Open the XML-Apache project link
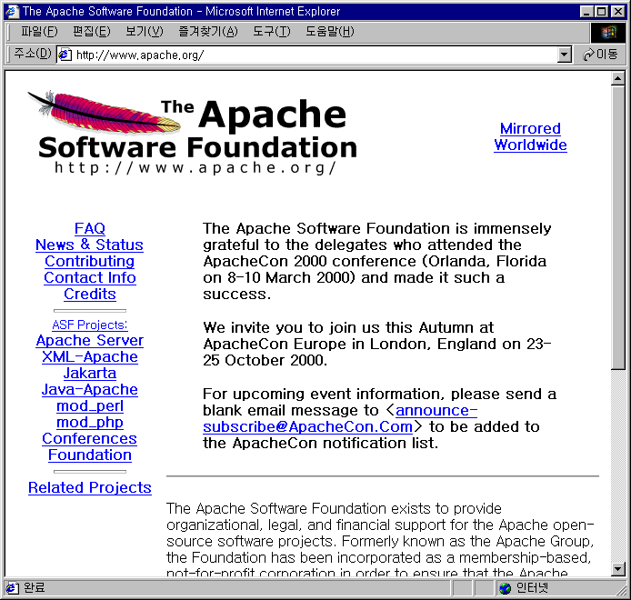 [x=90, y=357]
